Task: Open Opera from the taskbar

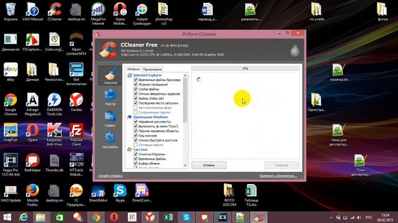Action: pos(114,217)
